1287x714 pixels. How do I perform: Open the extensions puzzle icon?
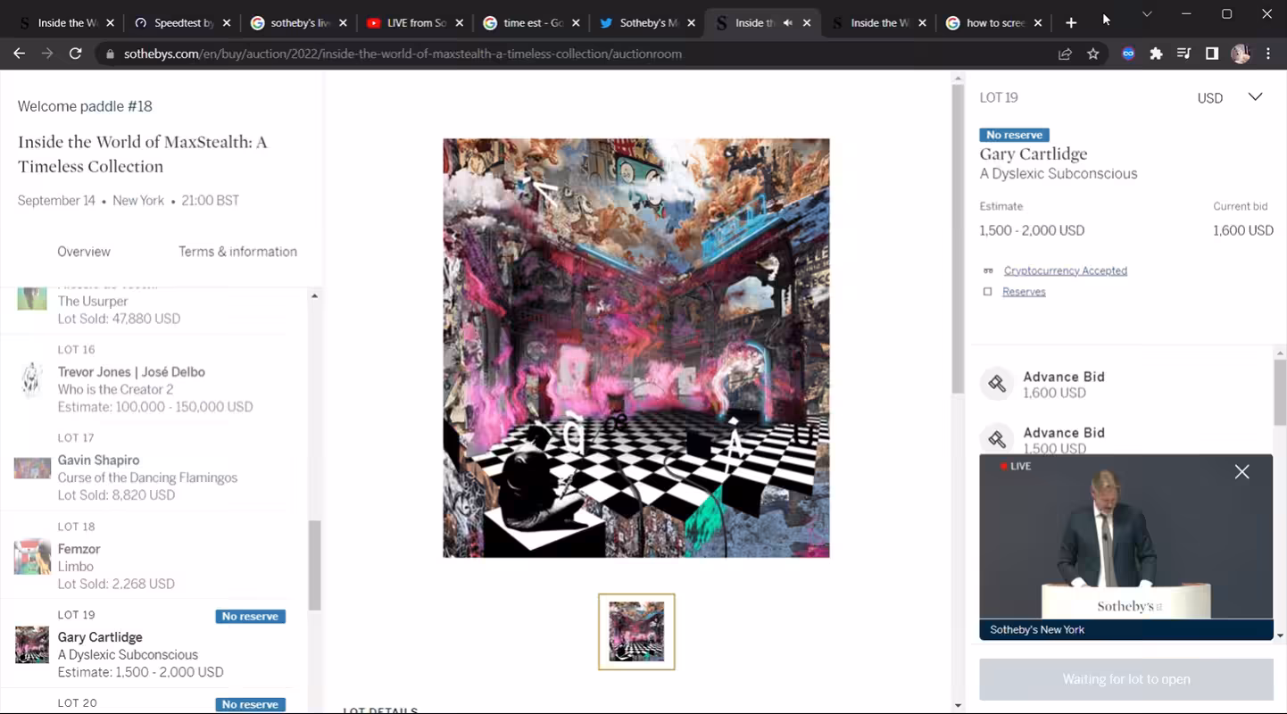click(x=1157, y=54)
